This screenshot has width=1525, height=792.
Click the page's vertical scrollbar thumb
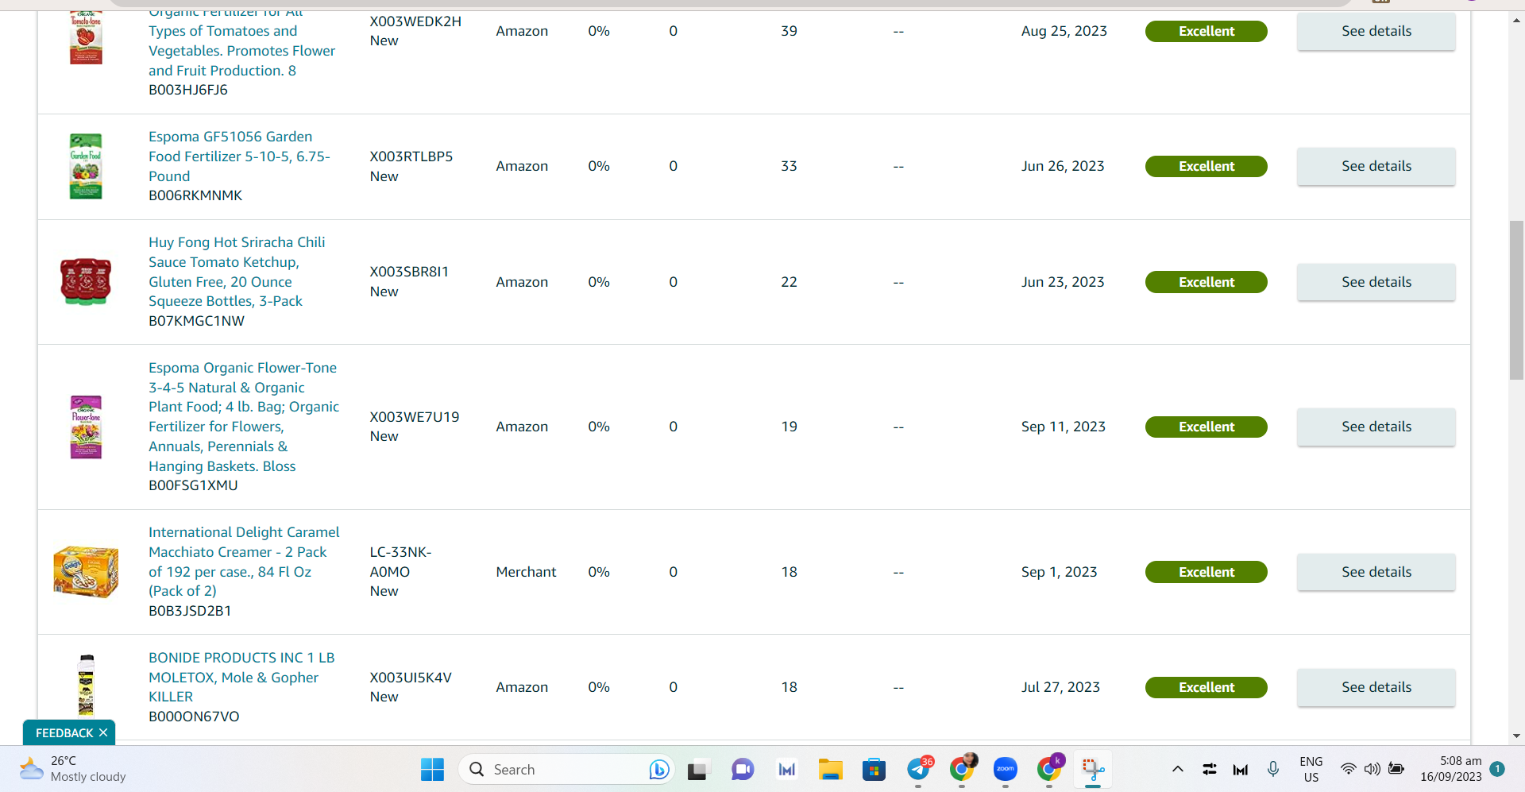[1516, 299]
